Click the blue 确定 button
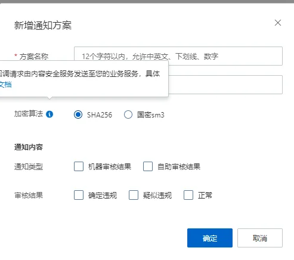 [210, 238]
